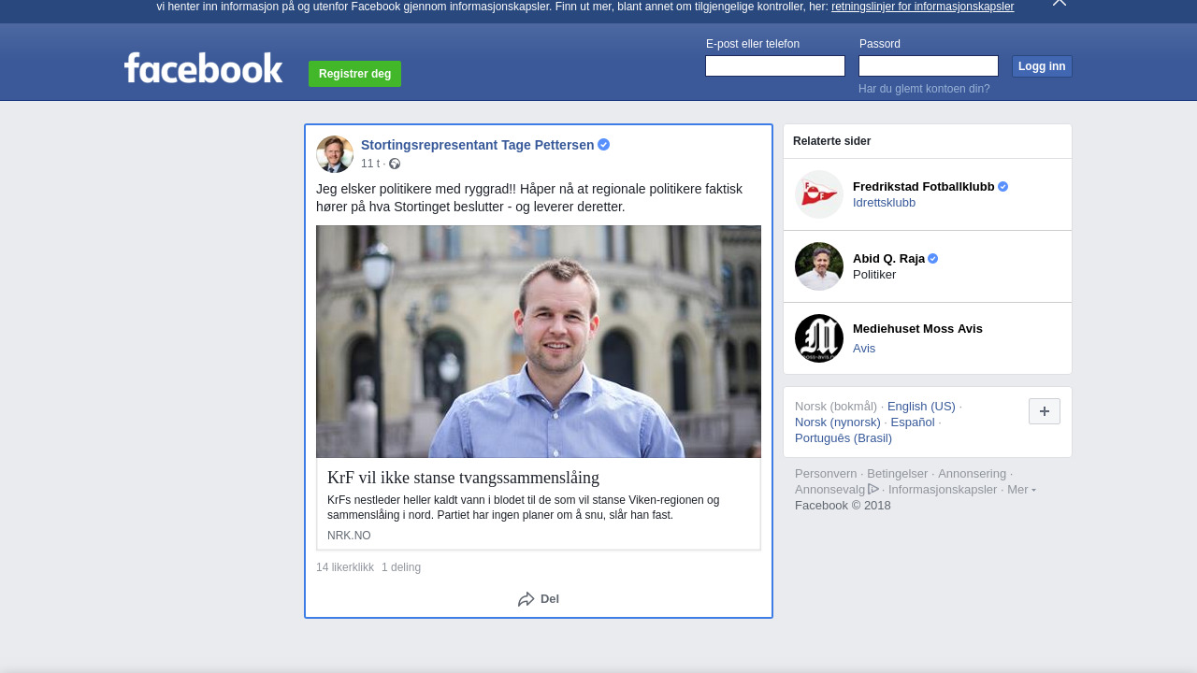Image resolution: width=1197 pixels, height=673 pixels.
Task: Open the cookie policy link (retningslinjer for informasjonskapsler)
Action: pos(922,7)
